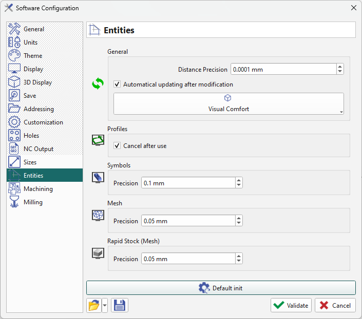Increase the Distance Precision value with up arrow
Viewport: 362px width, 319px height.
pos(340,67)
